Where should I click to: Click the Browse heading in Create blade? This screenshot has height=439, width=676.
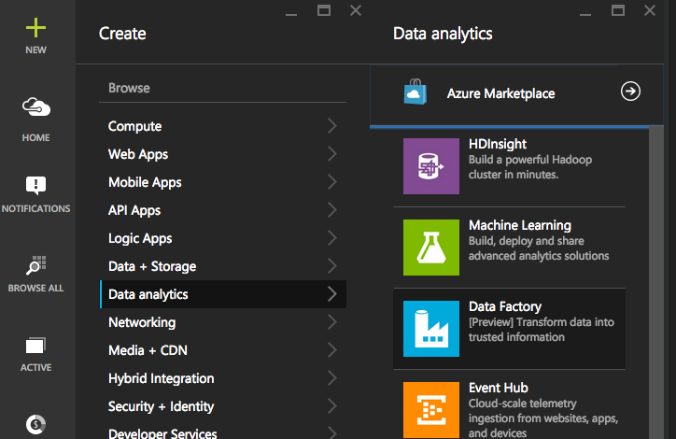point(129,88)
